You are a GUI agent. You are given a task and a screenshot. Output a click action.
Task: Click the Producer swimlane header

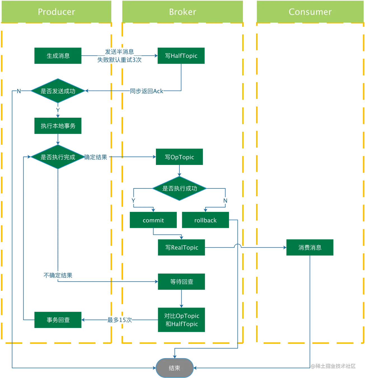point(57,12)
